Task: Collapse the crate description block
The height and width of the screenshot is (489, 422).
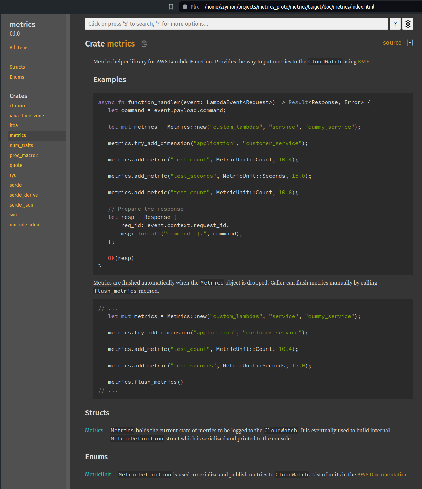Action: (x=88, y=62)
